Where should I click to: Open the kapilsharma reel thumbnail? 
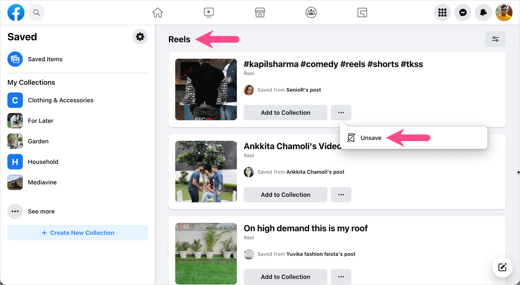[206, 89]
